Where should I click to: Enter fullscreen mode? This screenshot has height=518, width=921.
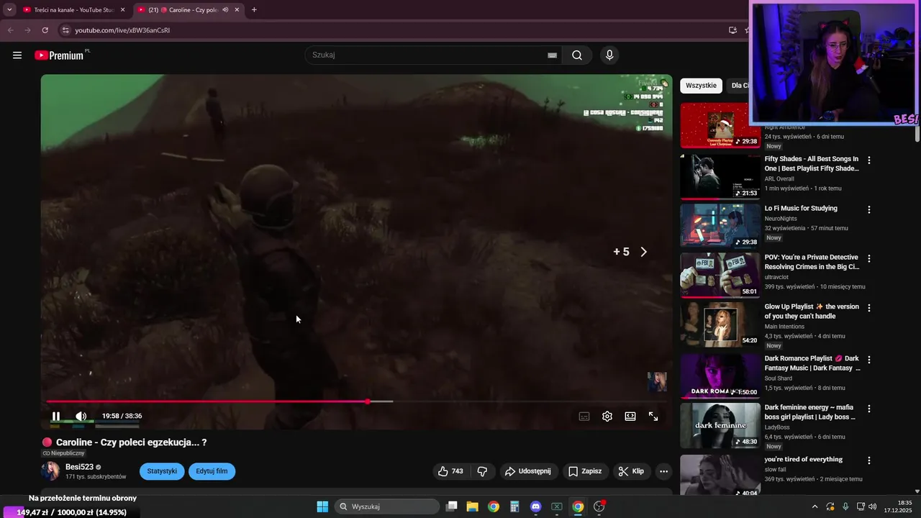click(653, 416)
